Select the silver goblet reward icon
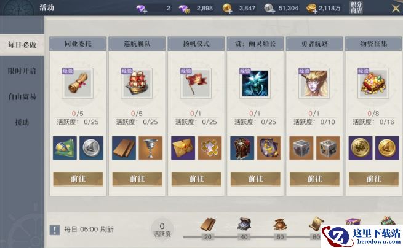Screen dimensions: 403x248 pos(151,148)
